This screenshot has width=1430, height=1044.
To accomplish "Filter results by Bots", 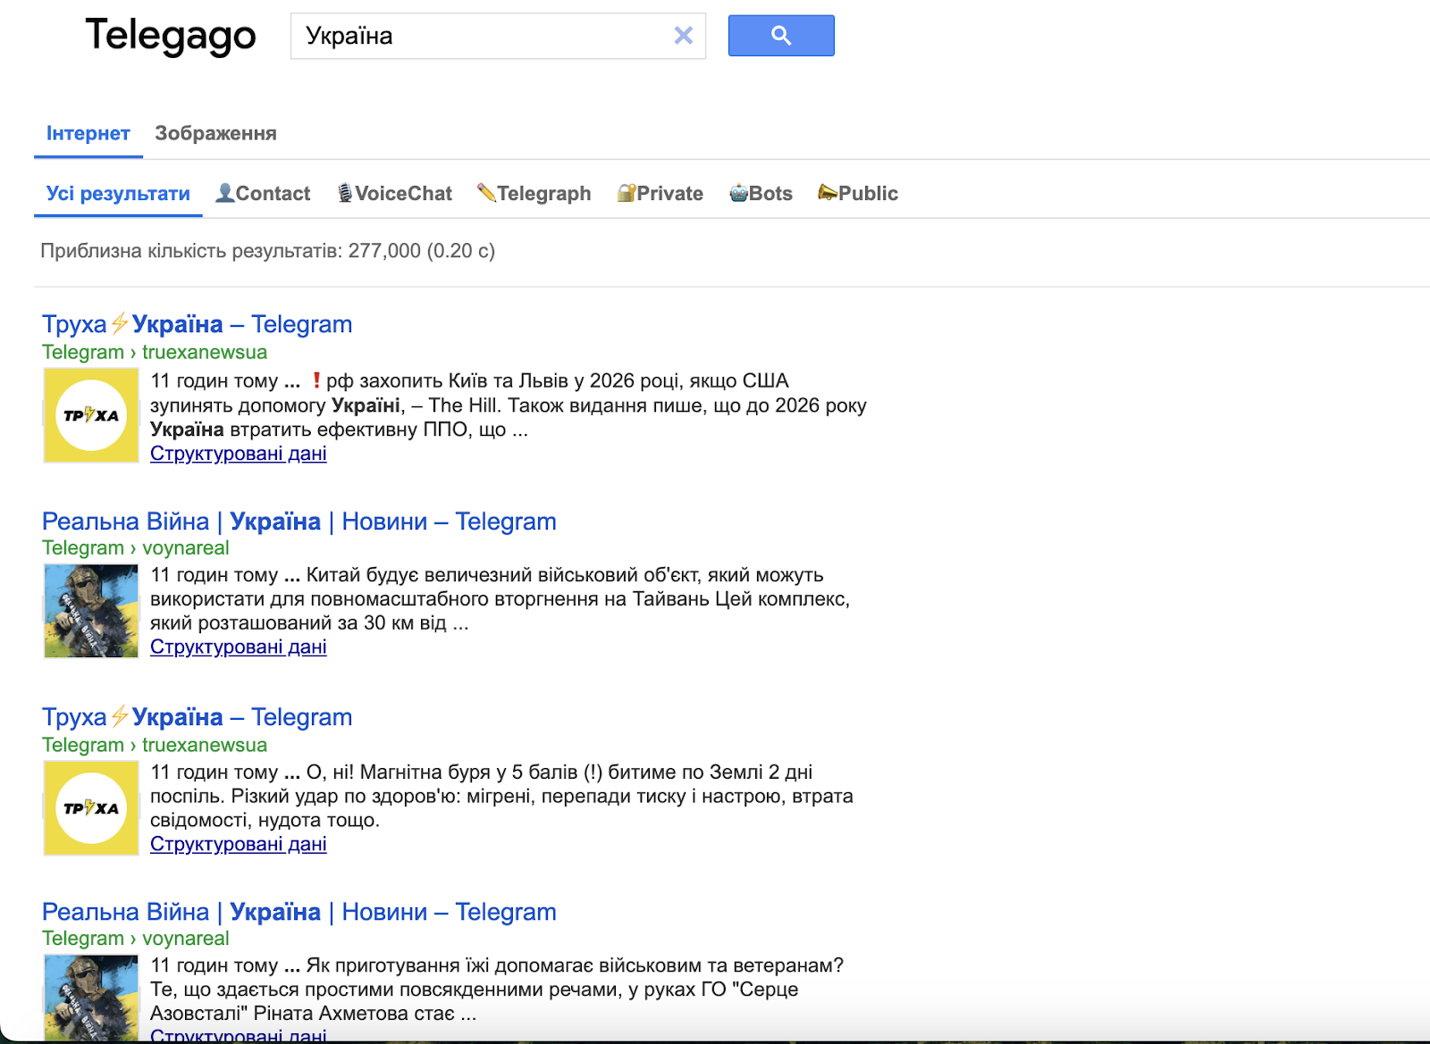I will tap(761, 194).
